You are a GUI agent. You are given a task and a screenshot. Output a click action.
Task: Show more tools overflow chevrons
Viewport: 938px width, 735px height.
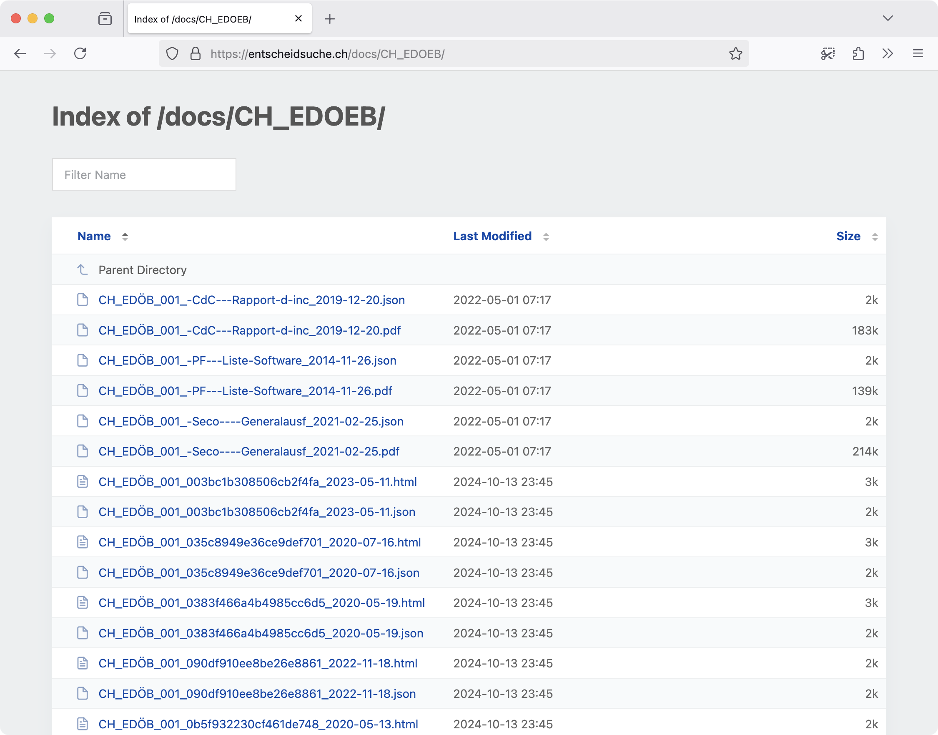coord(888,53)
